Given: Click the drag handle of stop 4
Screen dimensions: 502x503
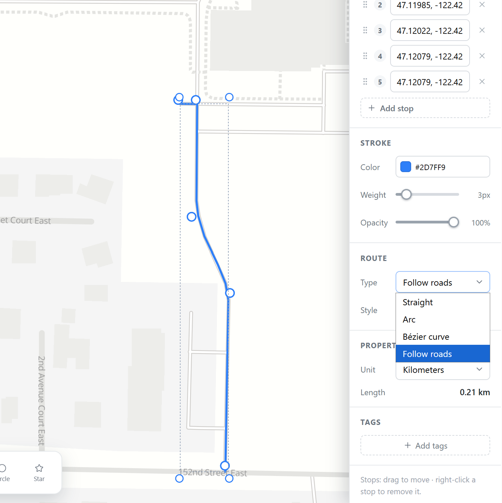Looking at the screenshot, I should (365, 56).
